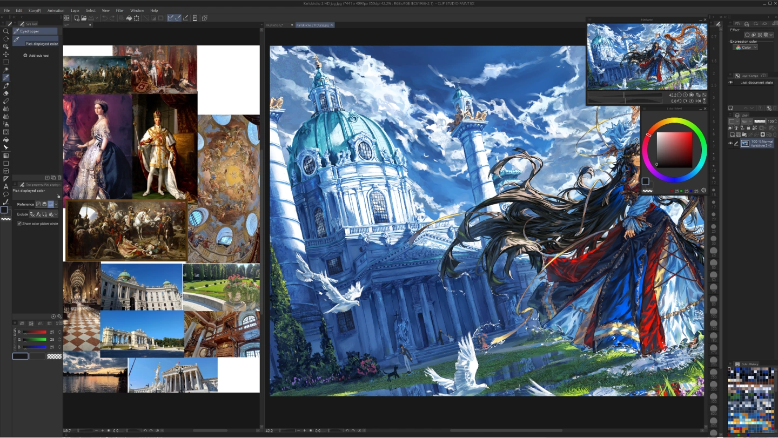The image size is (778, 438).
Task: Hide the Karlskirche 2 HD layer
Action: coord(730,143)
